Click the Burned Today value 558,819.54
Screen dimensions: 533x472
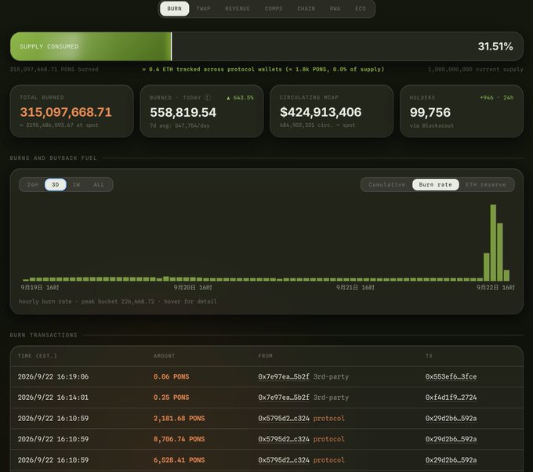click(x=183, y=113)
